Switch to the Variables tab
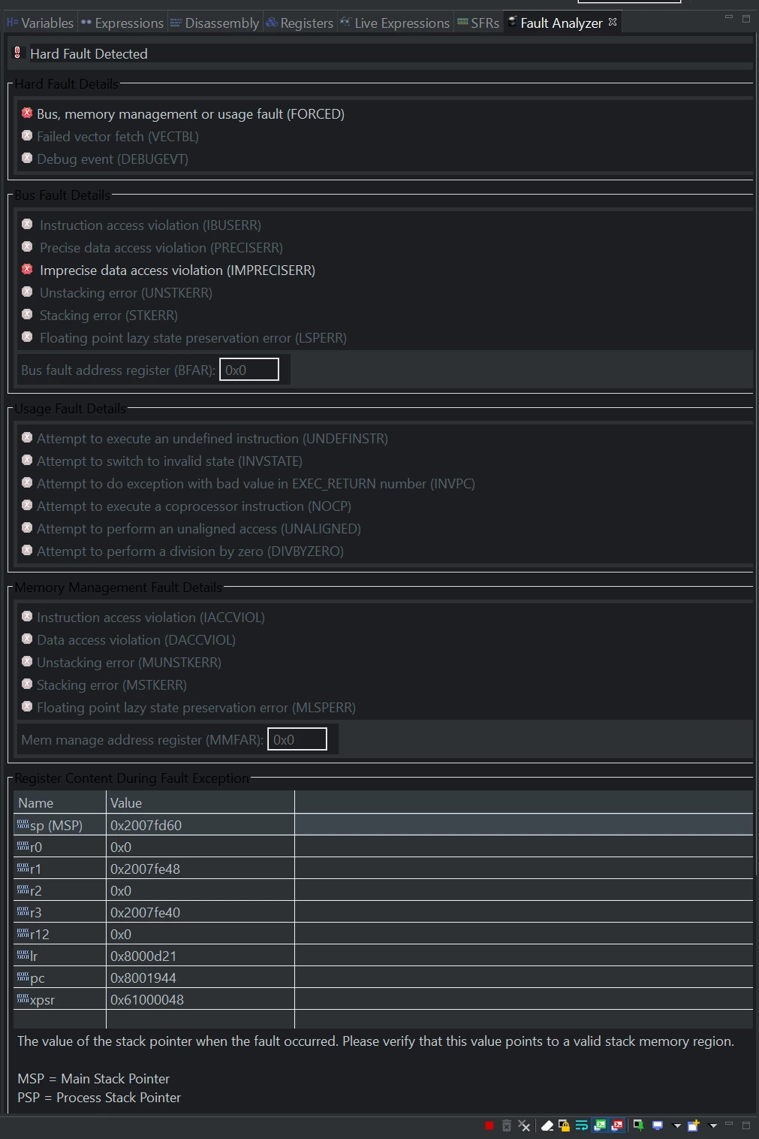Image resolution: width=759 pixels, height=1139 pixels. click(x=40, y=23)
